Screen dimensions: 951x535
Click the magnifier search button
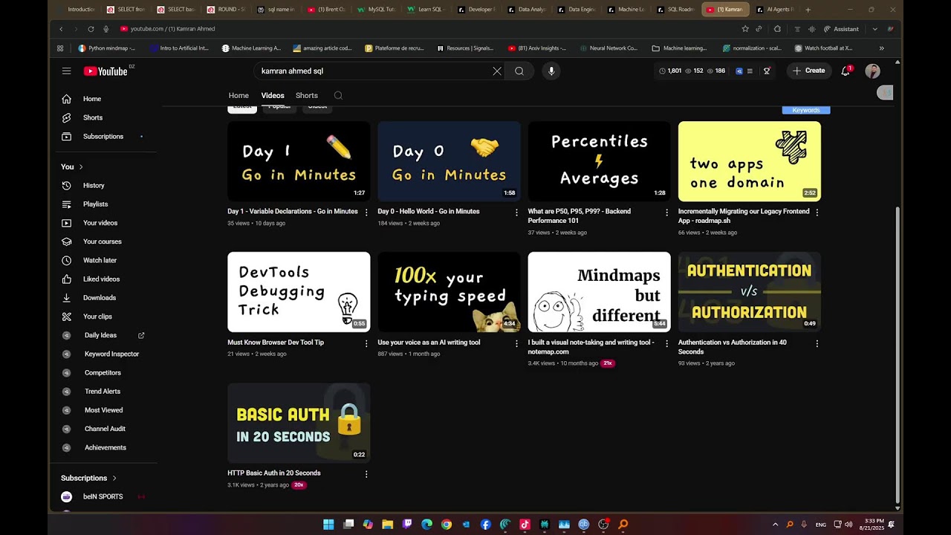(x=519, y=71)
